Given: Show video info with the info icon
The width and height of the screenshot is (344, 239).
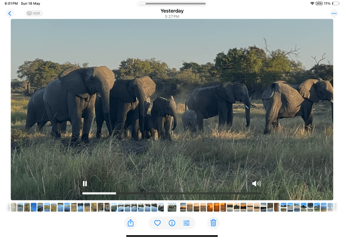Looking at the screenshot, I should pyautogui.click(x=172, y=223).
